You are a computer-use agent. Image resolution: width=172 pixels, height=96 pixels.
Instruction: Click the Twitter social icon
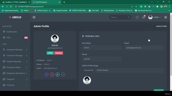point(58,75)
